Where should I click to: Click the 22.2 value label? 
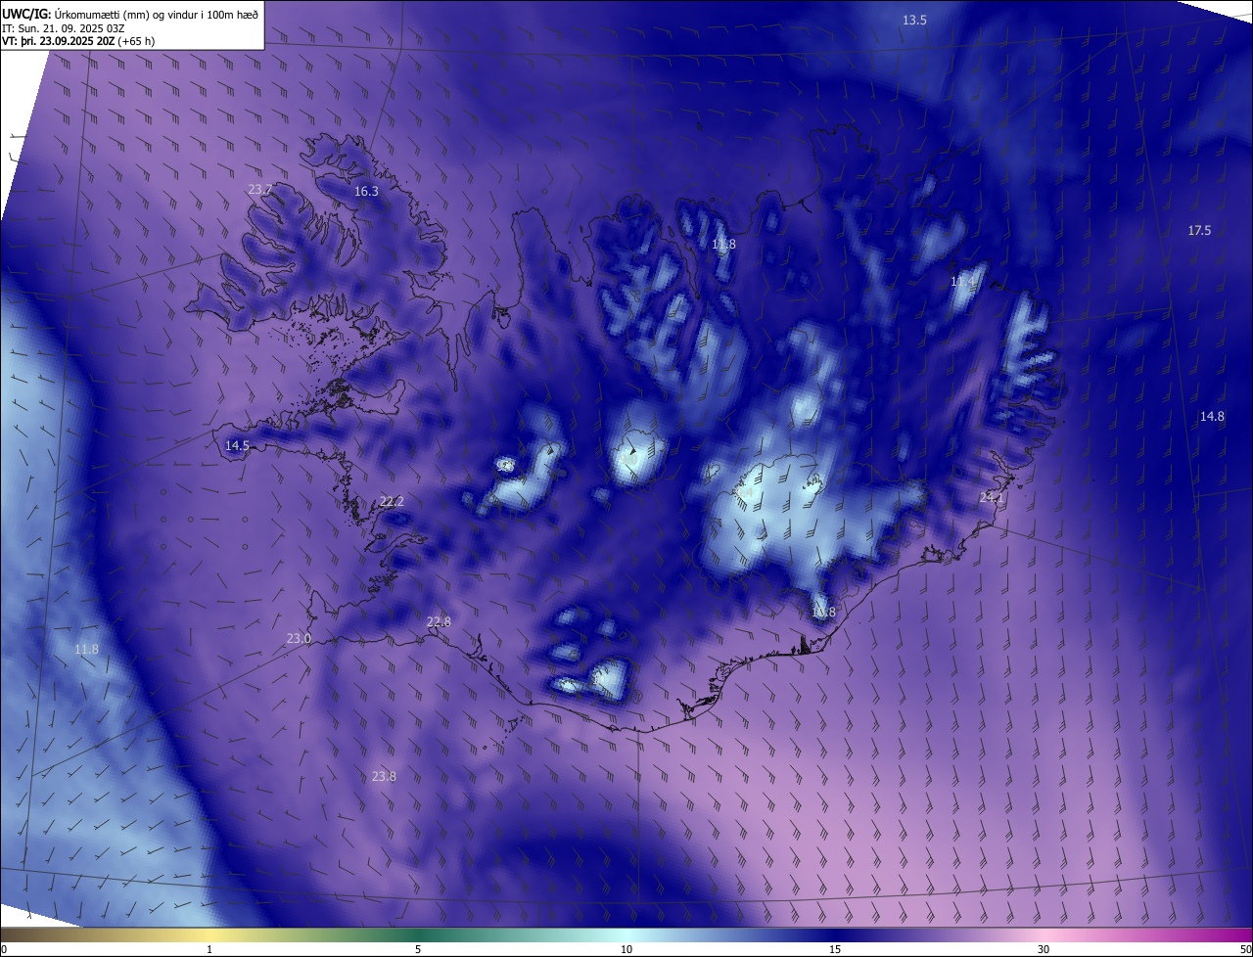[392, 501]
